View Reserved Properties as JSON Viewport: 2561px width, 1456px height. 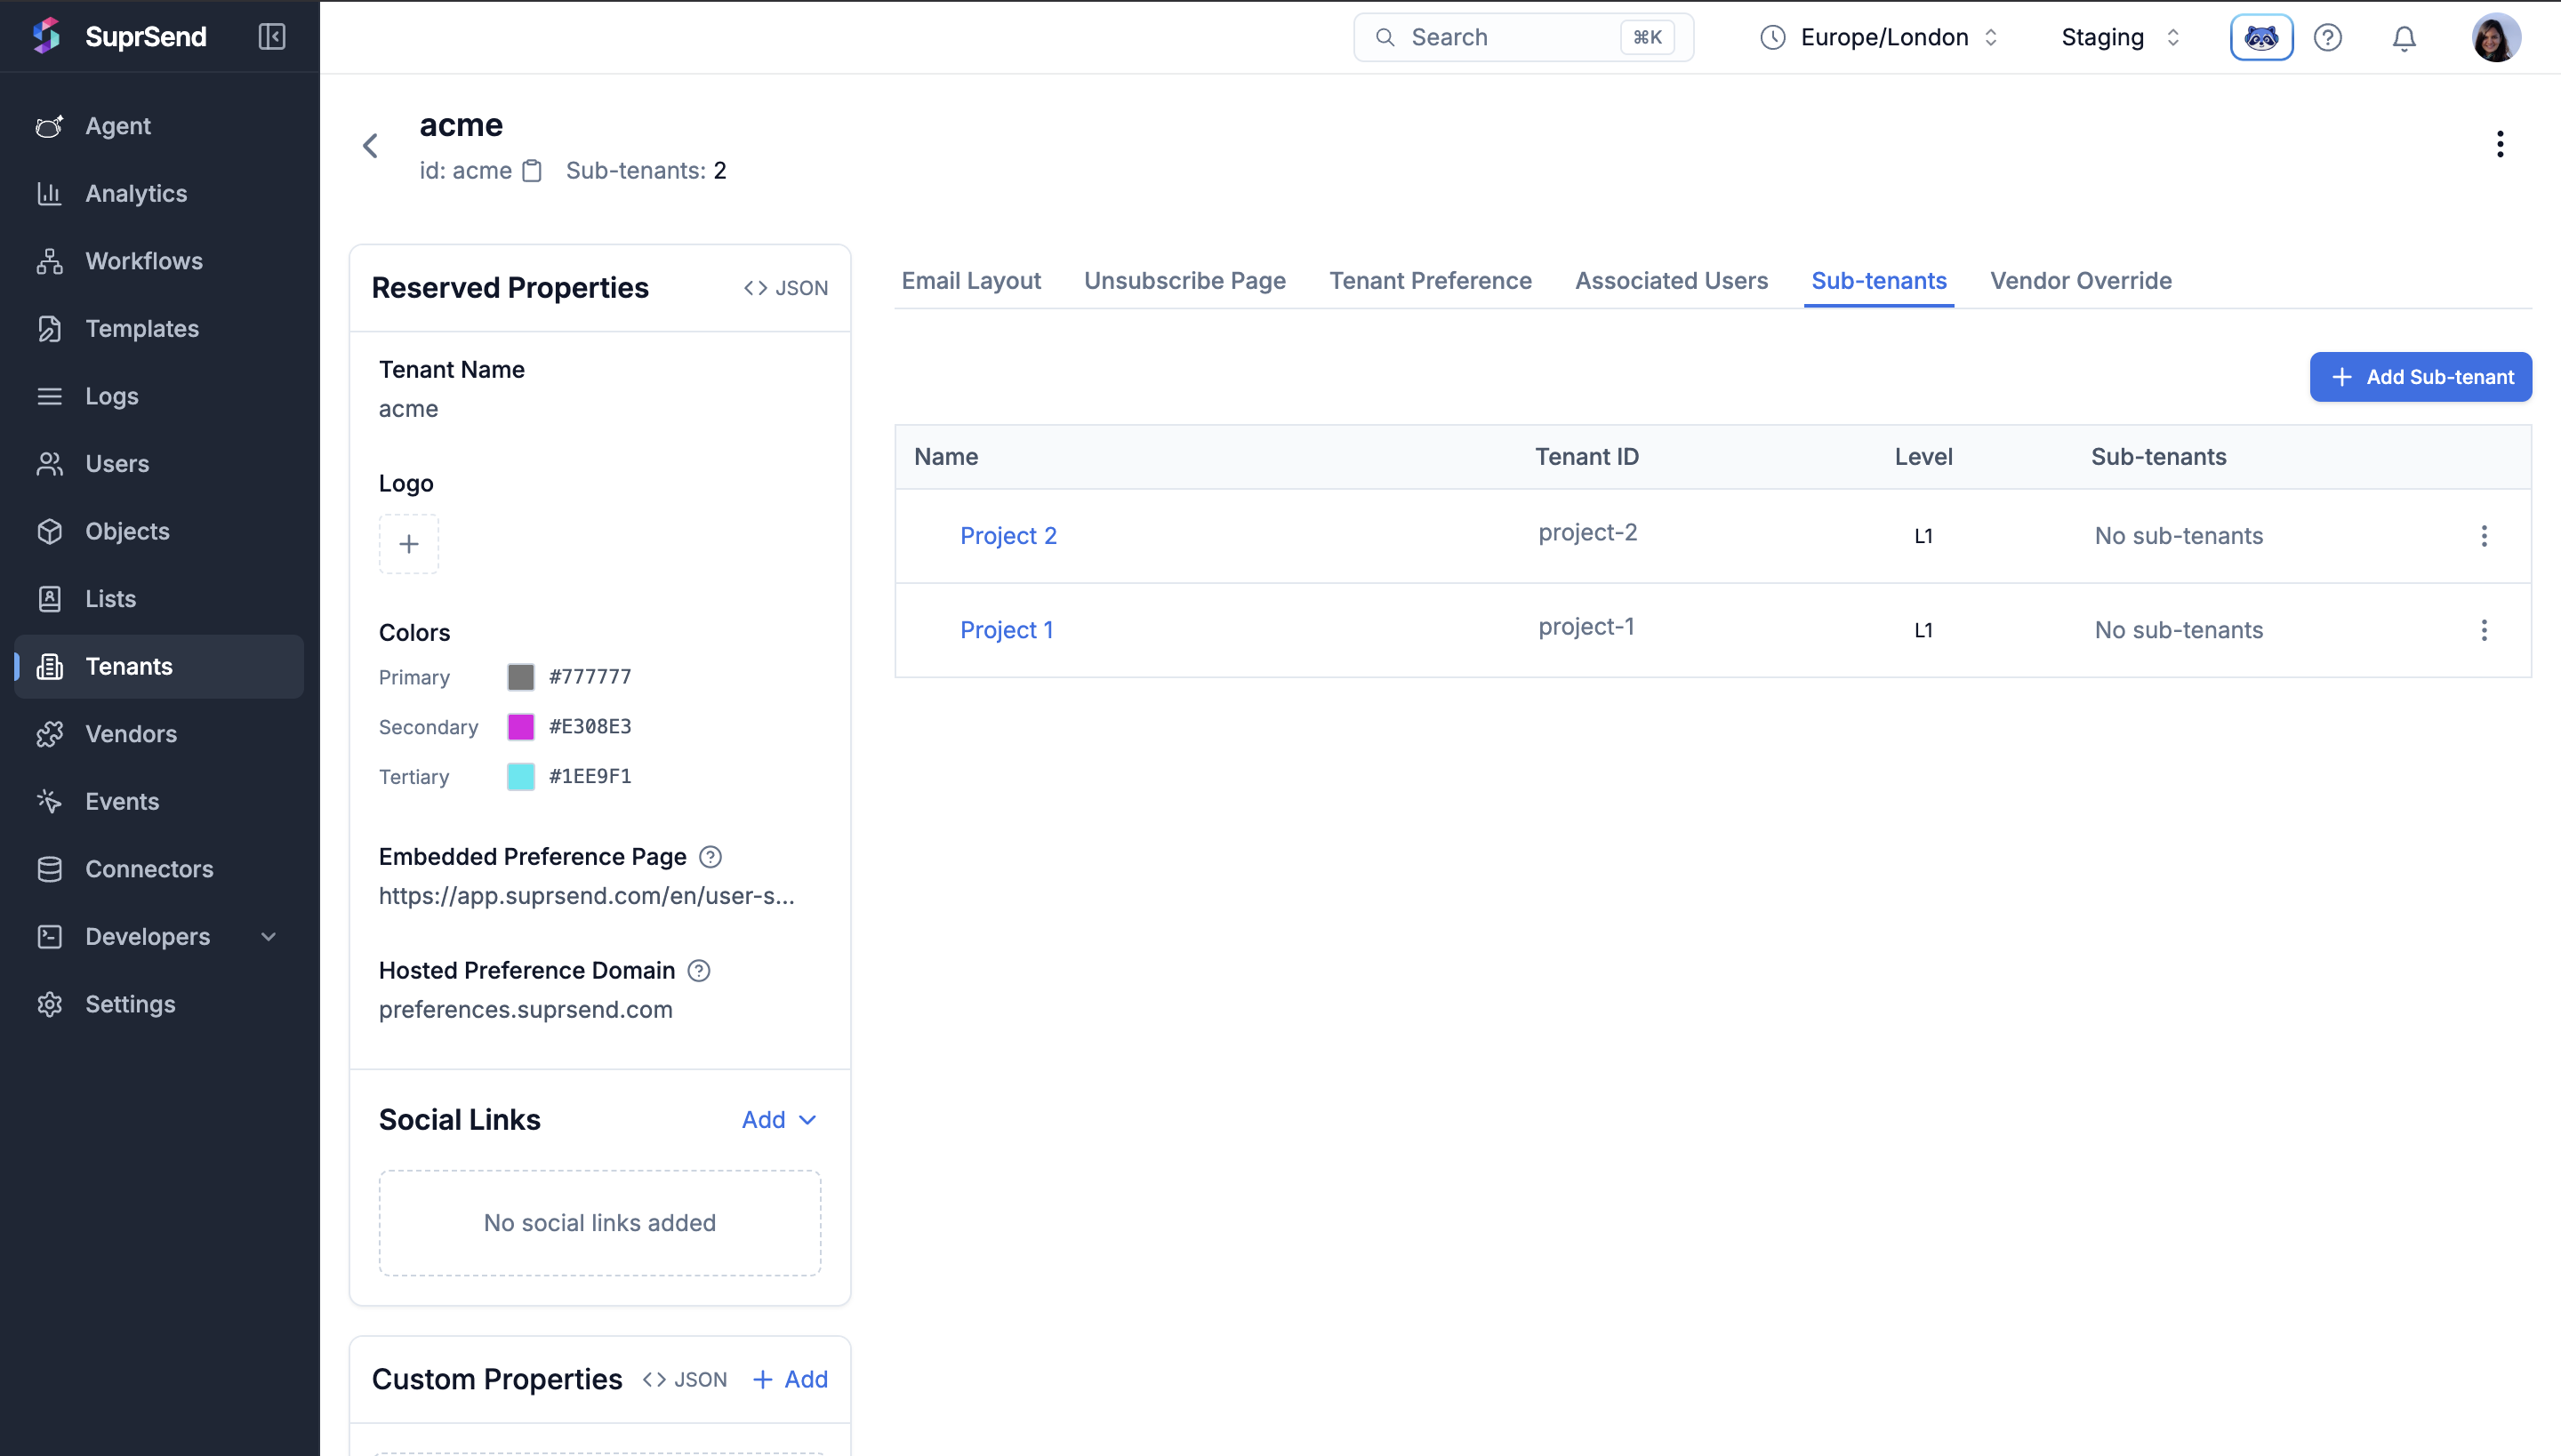click(x=786, y=288)
